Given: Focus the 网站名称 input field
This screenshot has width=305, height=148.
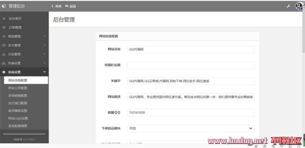Looking at the screenshot, I should pos(191,49).
